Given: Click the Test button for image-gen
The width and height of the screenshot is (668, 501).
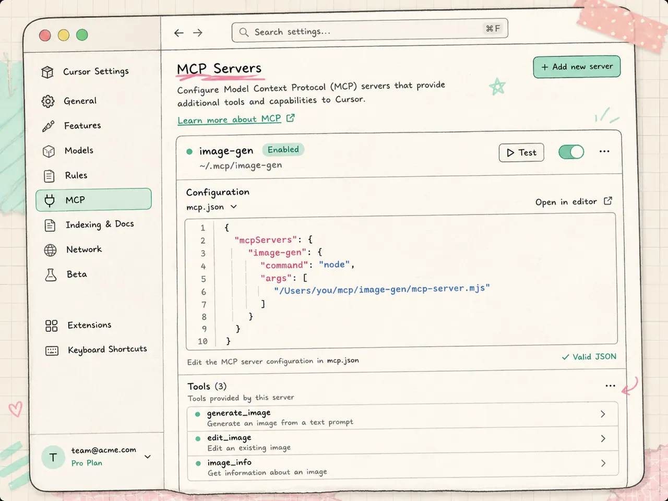Looking at the screenshot, I should pyautogui.click(x=521, y=152).
